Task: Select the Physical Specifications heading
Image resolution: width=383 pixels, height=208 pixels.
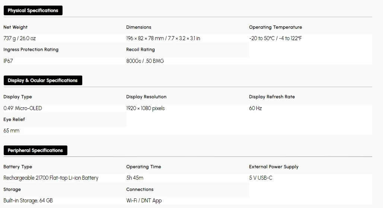Action: (33, 10)
